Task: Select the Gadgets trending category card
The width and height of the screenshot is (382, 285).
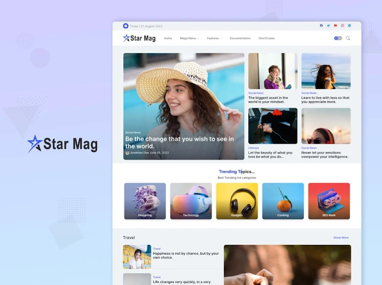Action: [x=237, y=201]
